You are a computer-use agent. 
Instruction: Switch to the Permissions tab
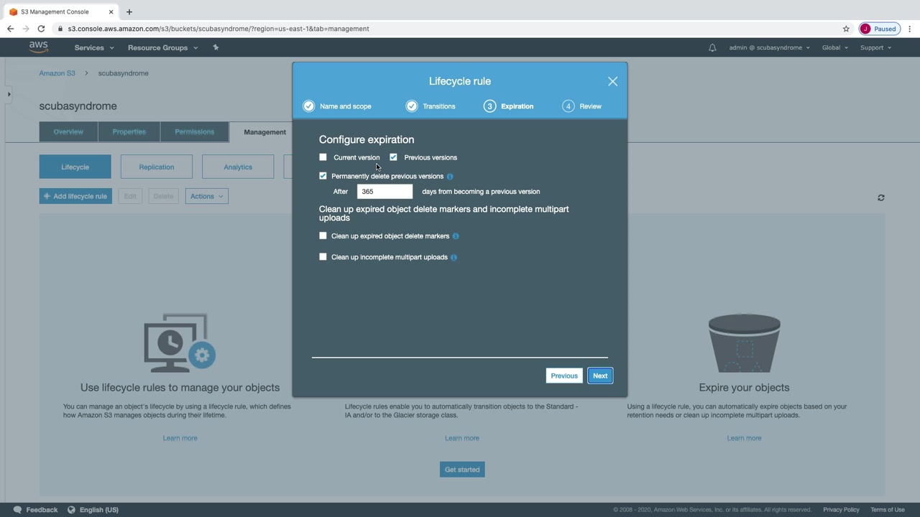coord(194,132)
